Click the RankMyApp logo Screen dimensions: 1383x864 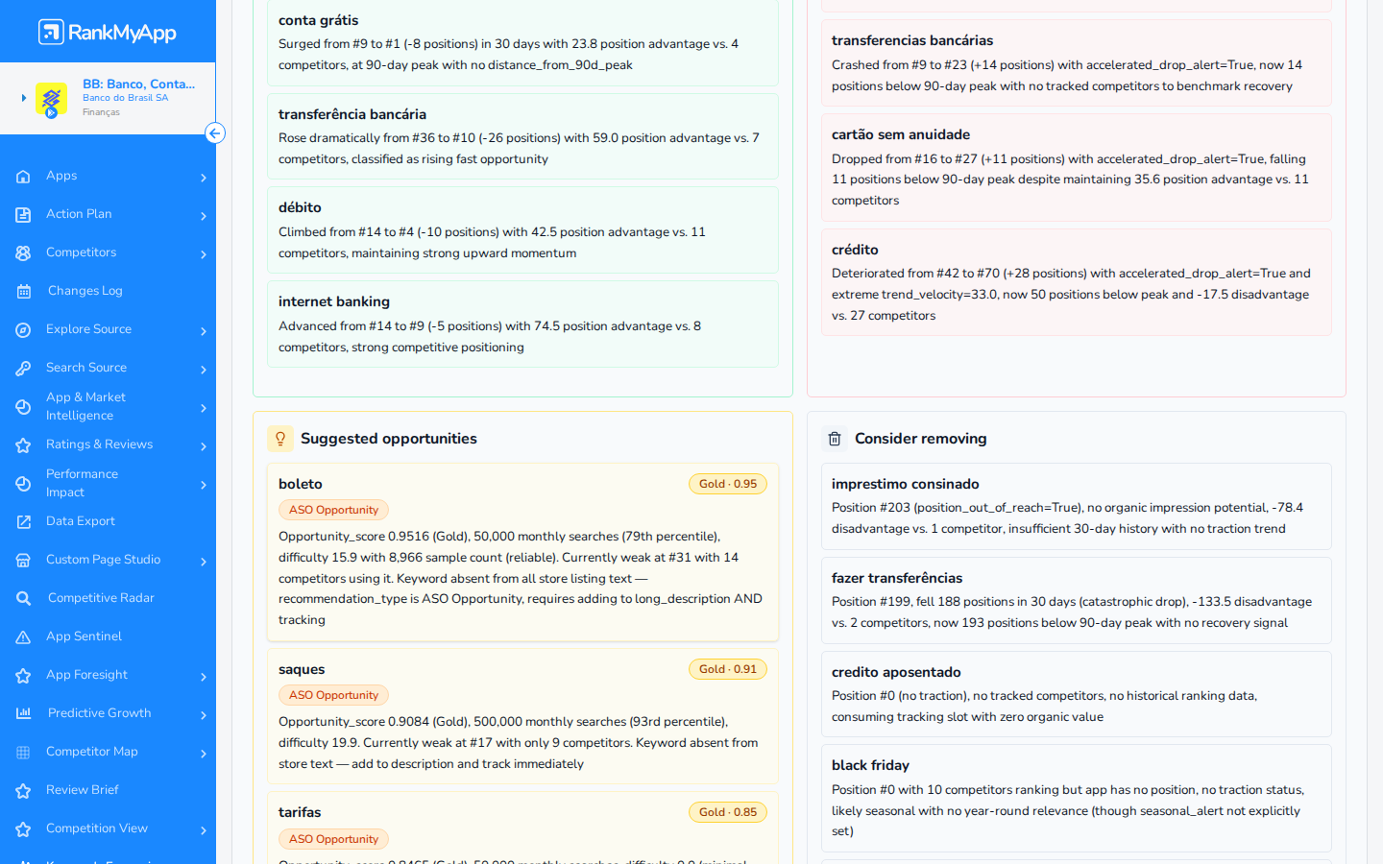[x=108, y=32]
